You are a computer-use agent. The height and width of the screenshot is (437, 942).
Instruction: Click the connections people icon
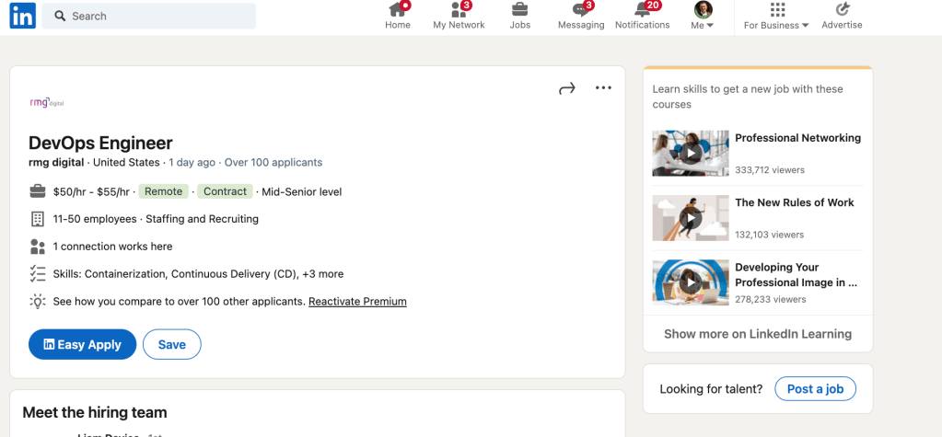pyautogui.click(x=37, y=247)
